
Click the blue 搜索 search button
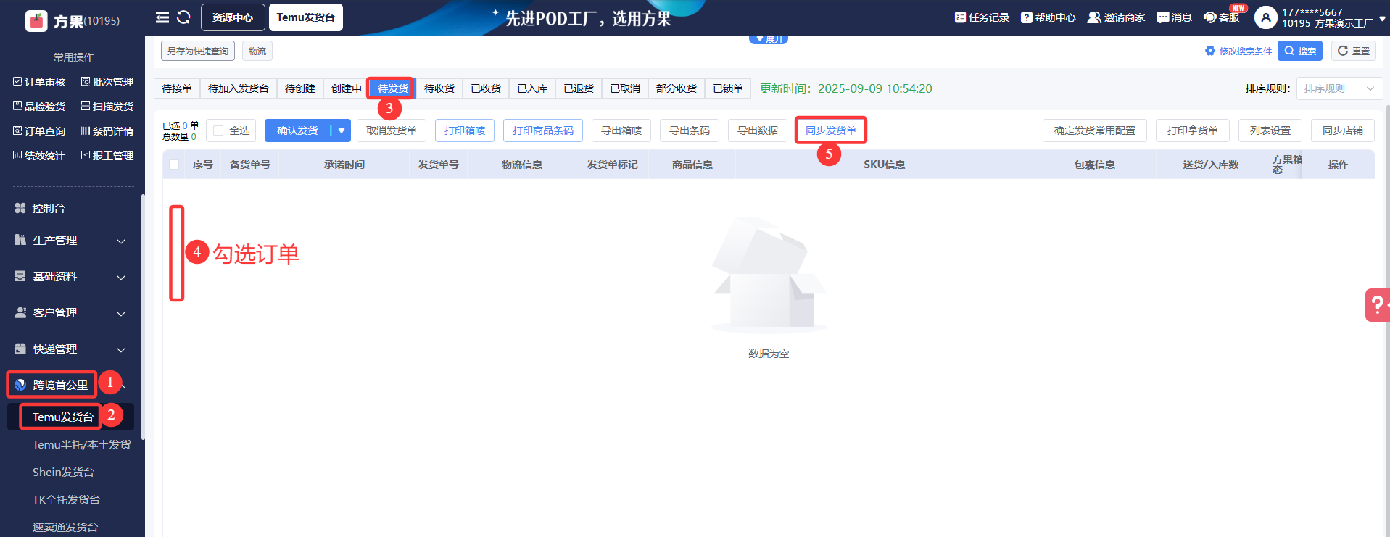[x=1300, y=51]
